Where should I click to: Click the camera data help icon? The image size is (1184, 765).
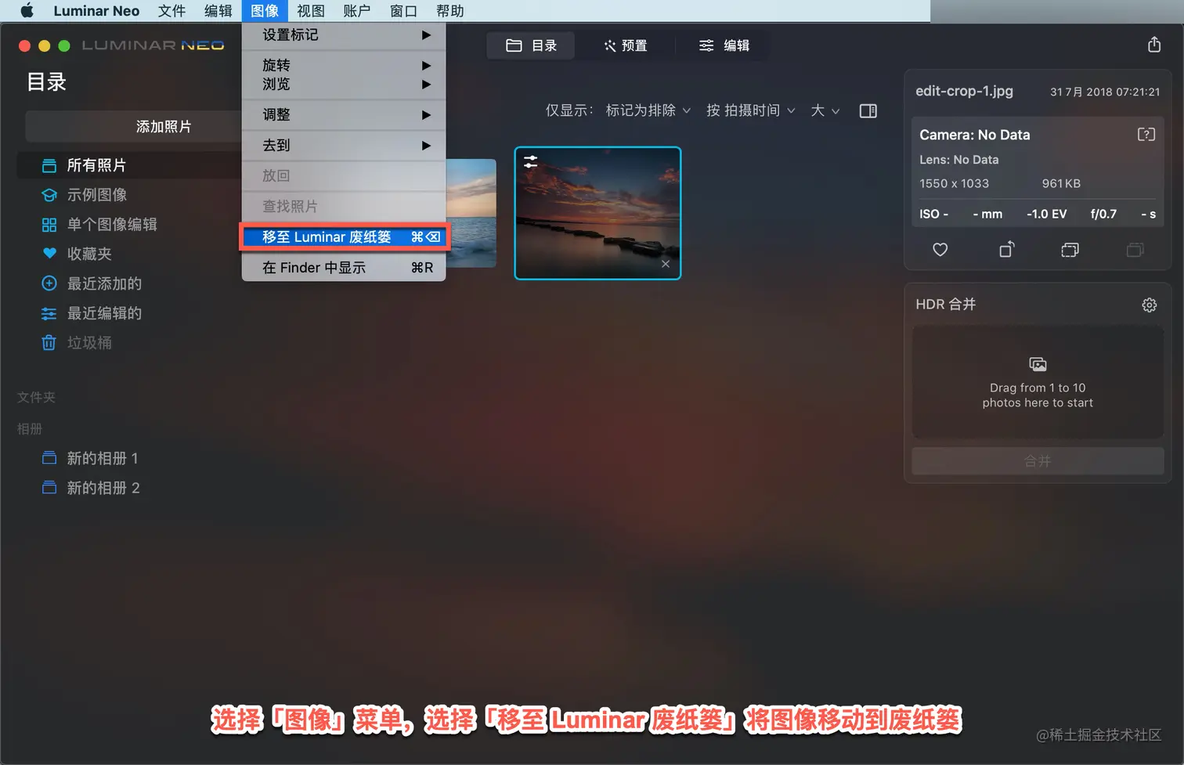(x=1146, y=135)
